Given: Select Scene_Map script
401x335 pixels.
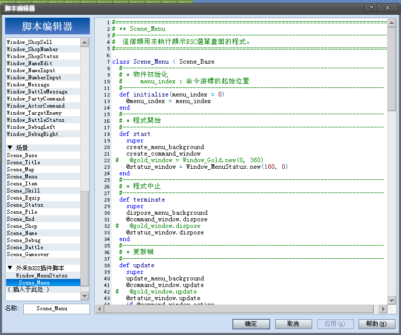Looking at the screenshot, I should pos(43,169).
